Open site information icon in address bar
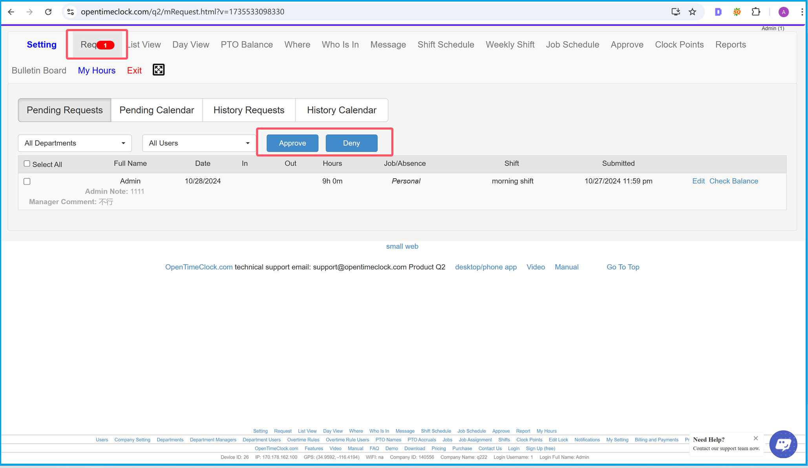The image size is (808, 468). [x=71, y=12]
